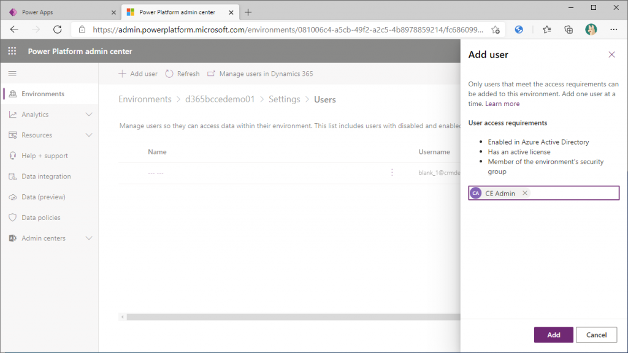This screenshot has height=353, width=628.
Task: Open Environments in the sidebar
Action: coord(50,94)
